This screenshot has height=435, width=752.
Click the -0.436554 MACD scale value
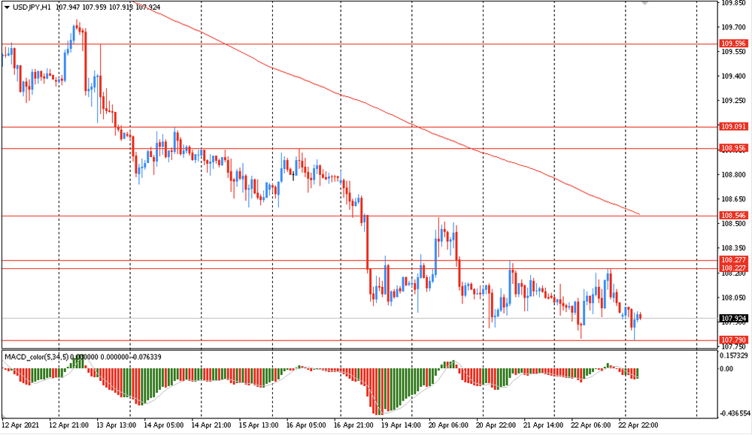click(734, 413)
